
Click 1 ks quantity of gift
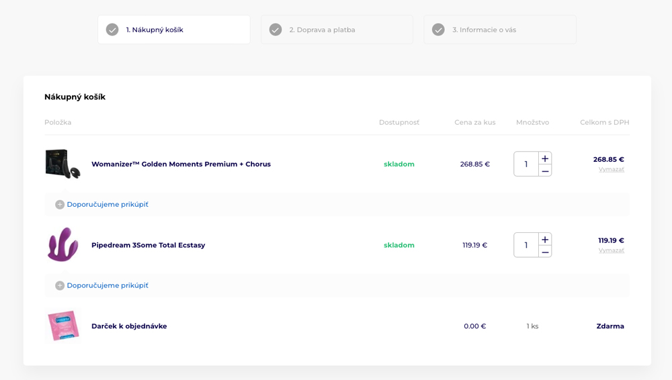532,326
